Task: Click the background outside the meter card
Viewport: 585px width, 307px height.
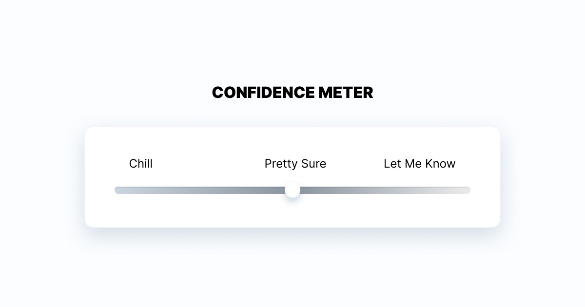Action: pyautogui.click(x=292, y=273)
